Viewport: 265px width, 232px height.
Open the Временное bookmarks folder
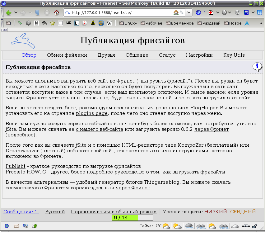[x=180, y=23]
